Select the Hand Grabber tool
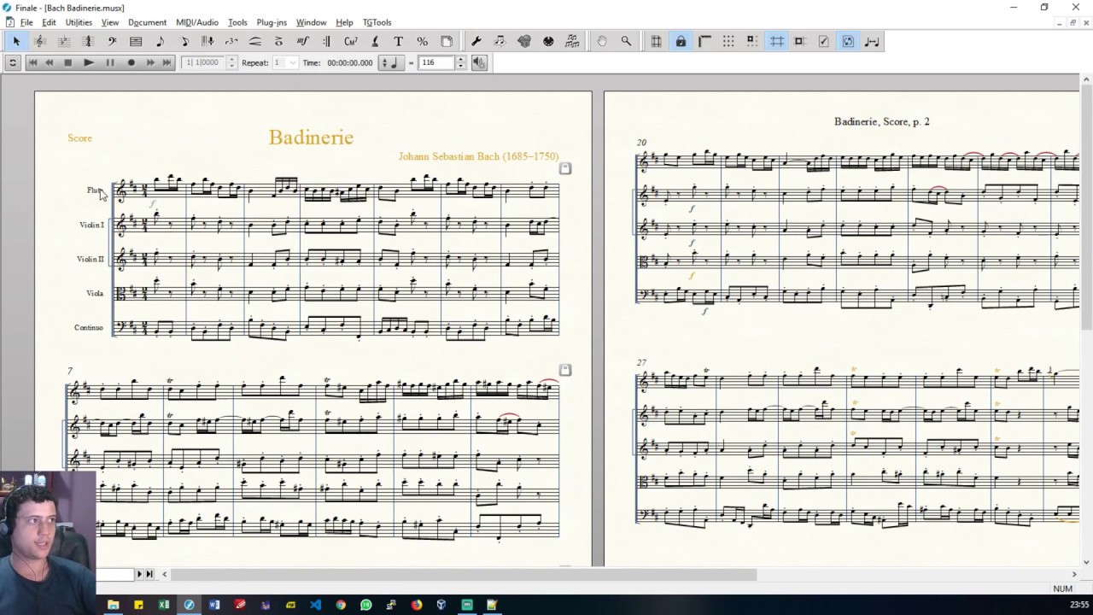The image size is (1093, 615). pyautogui.click(x=602, y=41)
